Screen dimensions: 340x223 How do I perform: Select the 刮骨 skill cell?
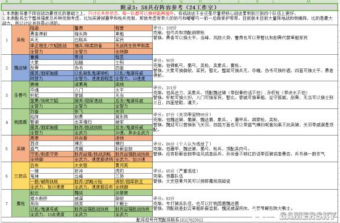pos(51,68)
